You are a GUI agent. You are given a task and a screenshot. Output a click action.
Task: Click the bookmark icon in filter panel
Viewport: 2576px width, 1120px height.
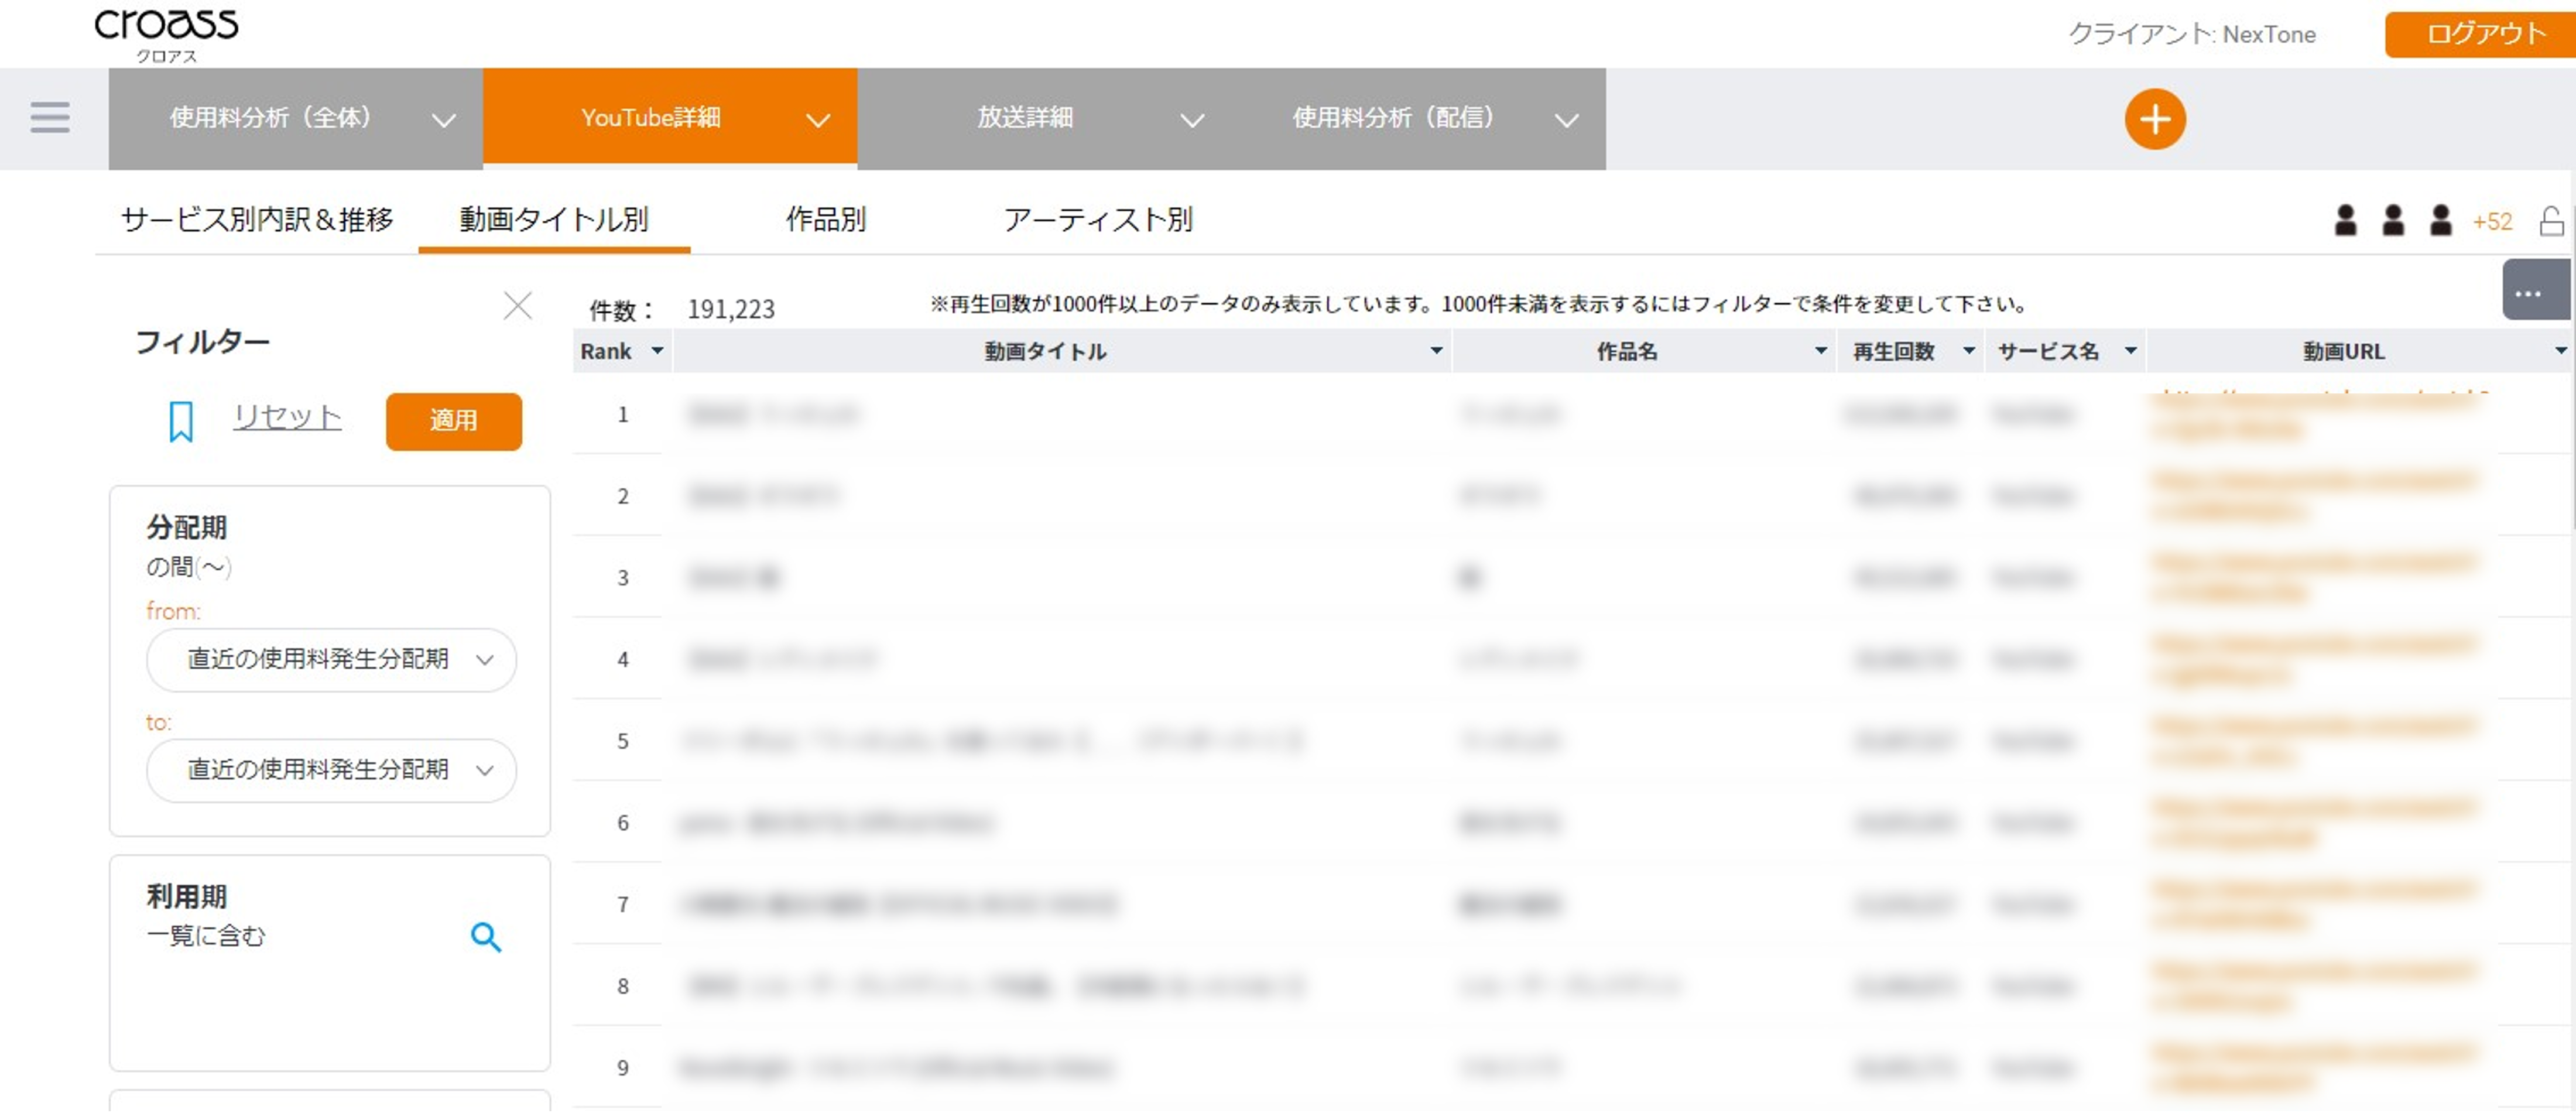pyautogui.click(x=181, y=421)
